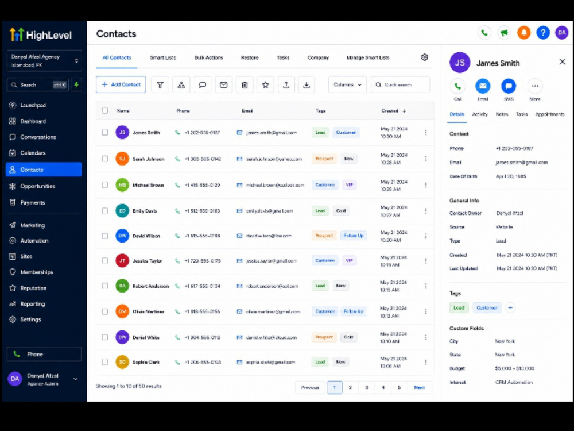Open Opportunities in the sidebar
Viewport: 574px width, 431px height.
coord(44,186)
